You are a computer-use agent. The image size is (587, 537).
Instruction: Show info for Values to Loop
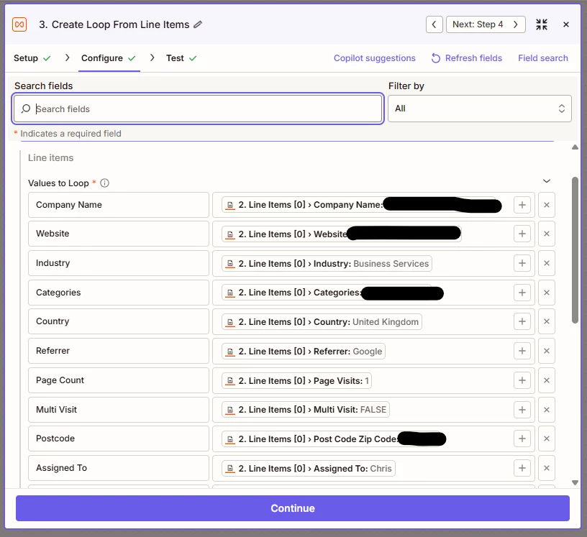[x=105, y=183]
